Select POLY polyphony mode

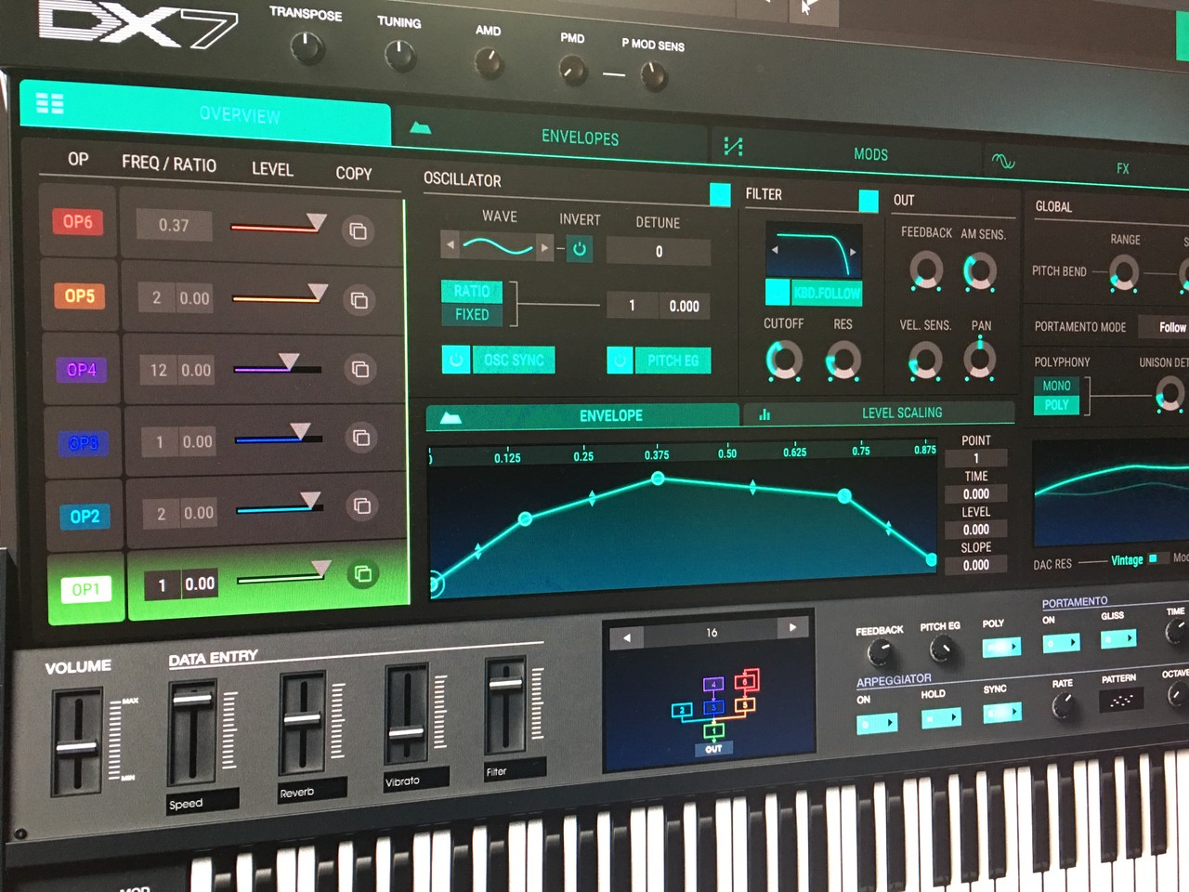tap(1056, 405)
